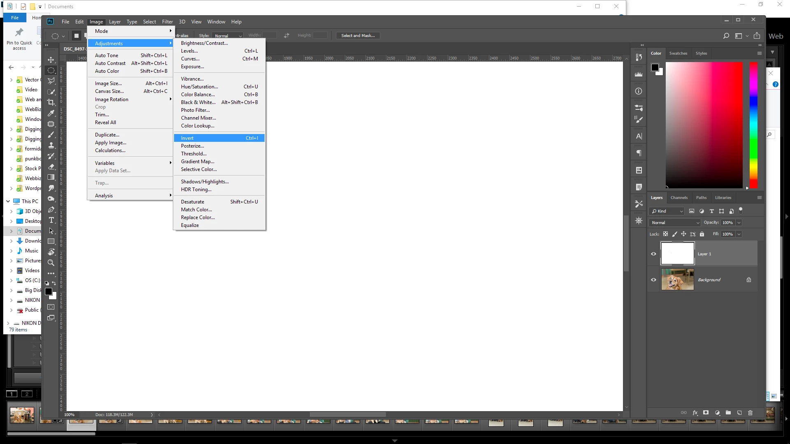The width and height of the screenshot is (790, 444).
Task: Open the layer blend mode Normal dropdown
Action: pyautogui.click(x=675, y=222)
